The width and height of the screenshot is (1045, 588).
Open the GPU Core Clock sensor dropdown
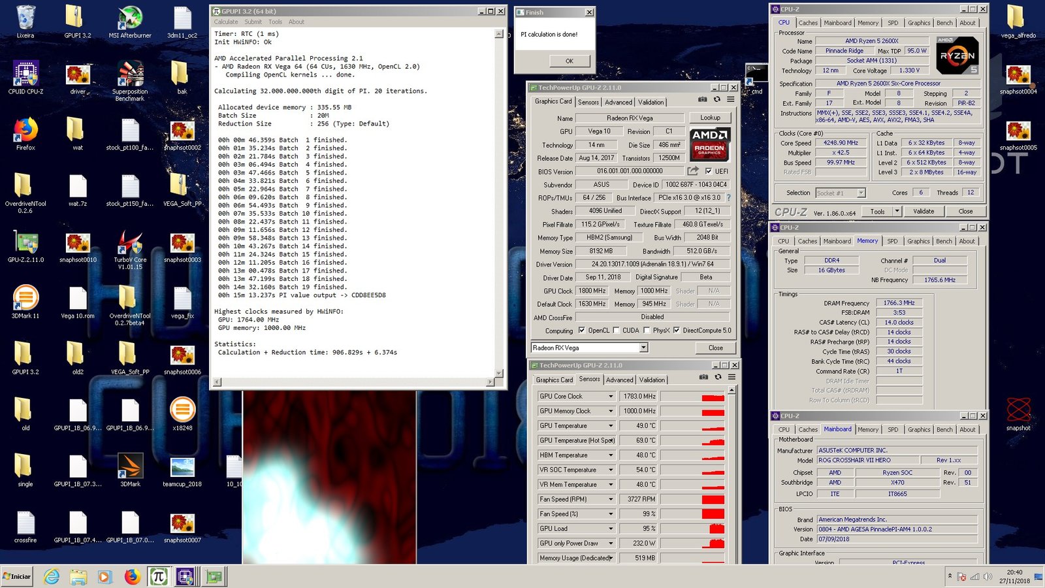[611, 396]
